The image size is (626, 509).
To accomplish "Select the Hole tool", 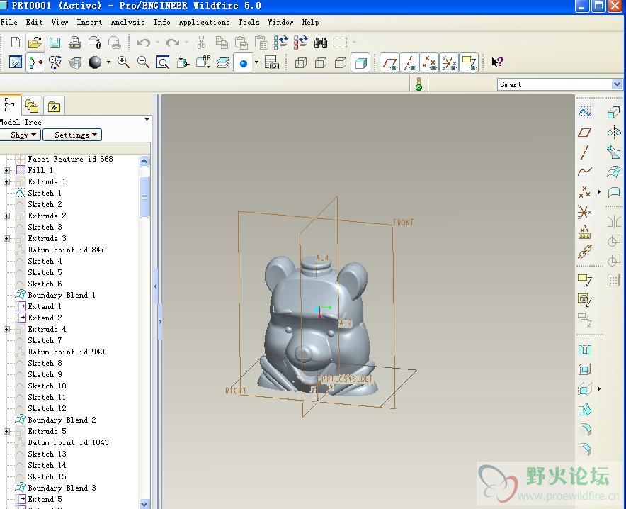I will 584,350.
